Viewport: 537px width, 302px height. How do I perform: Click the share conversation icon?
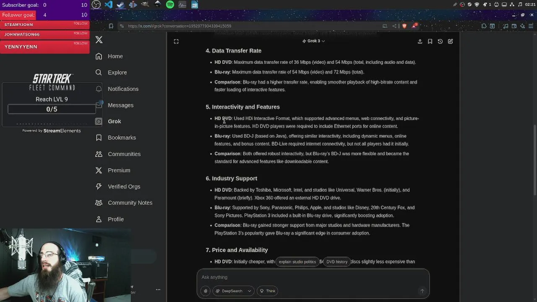coord(420,42)
